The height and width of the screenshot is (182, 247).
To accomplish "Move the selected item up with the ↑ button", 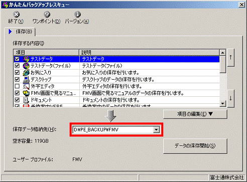I will tap(231, 58).
